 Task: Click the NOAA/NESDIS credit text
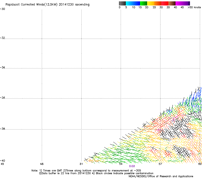click(x=161, y=176)
